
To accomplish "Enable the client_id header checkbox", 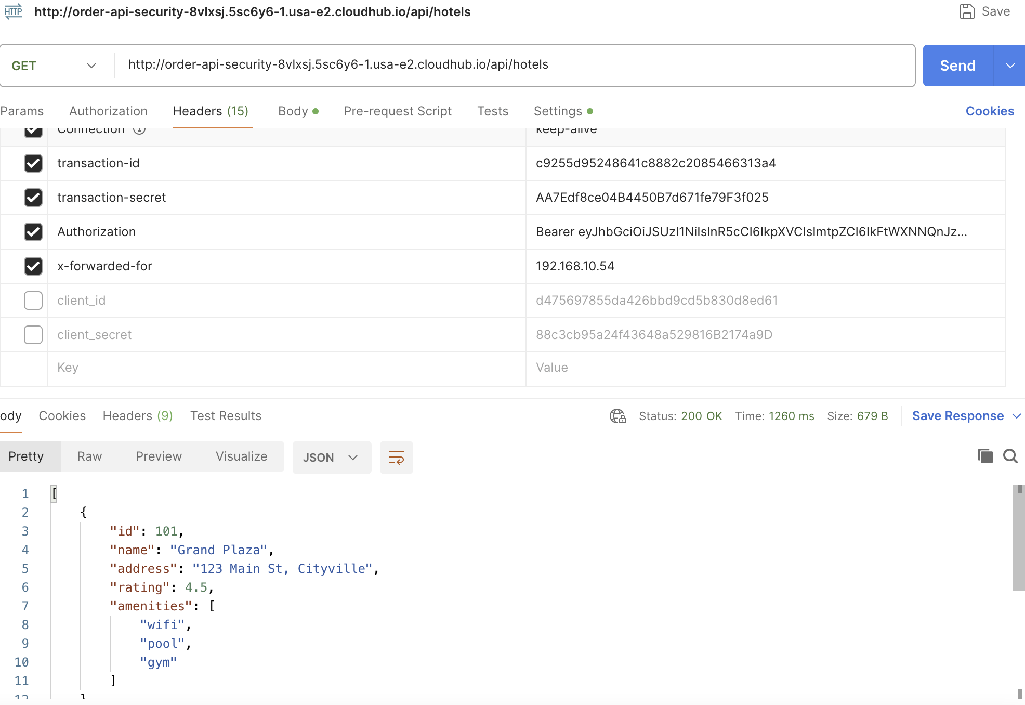I will pos(33,301).
